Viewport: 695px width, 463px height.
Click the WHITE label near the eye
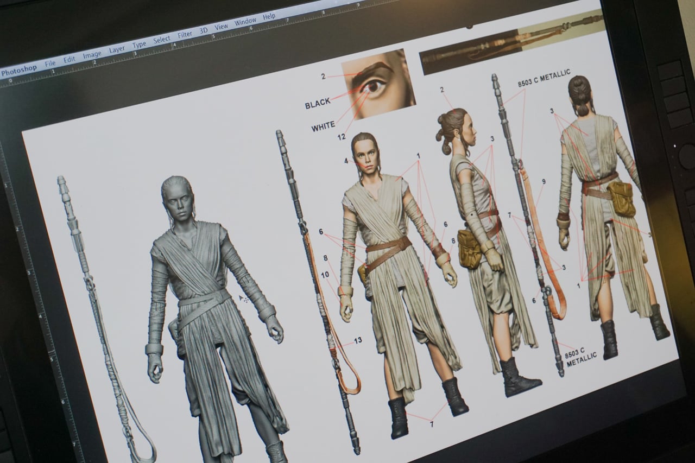[x=323, y=128]
